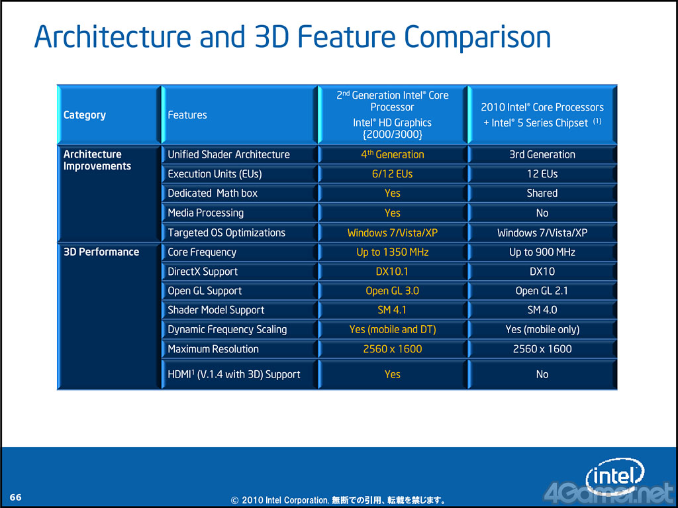Select the '3rd Generation' value
Image resolution: width=678 pixels, height=508 pixels.
click(x=542, y=154)
